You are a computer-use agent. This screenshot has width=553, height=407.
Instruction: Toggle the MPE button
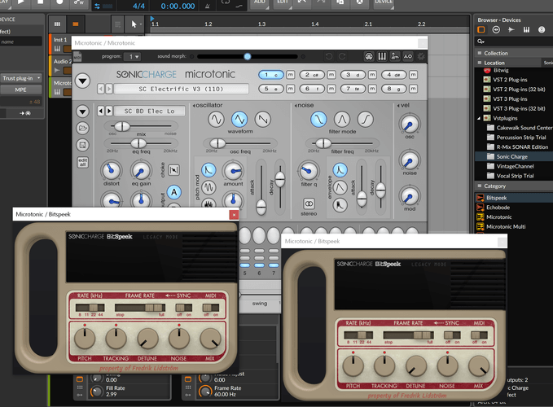click(21, 90)
